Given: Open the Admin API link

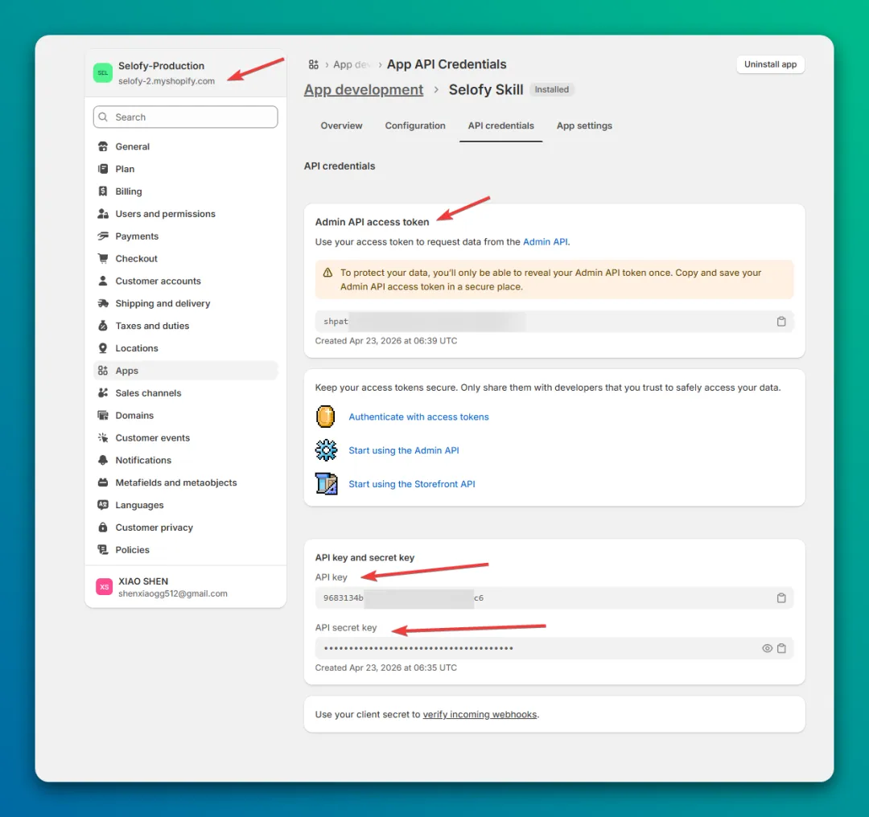Looking at the screenshot, I should click(545, 241).
